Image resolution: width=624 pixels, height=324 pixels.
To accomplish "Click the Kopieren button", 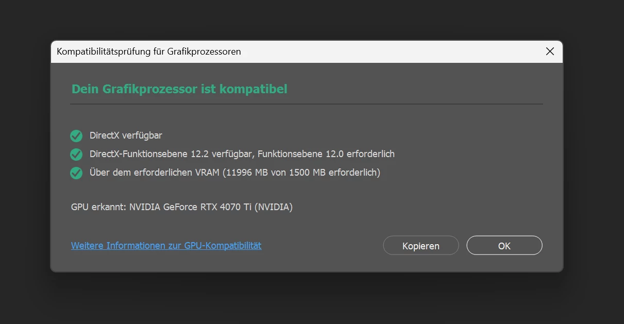I will [421, 246].
